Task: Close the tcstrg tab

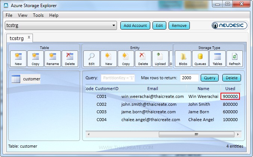Action: click(x=29, y=37)
